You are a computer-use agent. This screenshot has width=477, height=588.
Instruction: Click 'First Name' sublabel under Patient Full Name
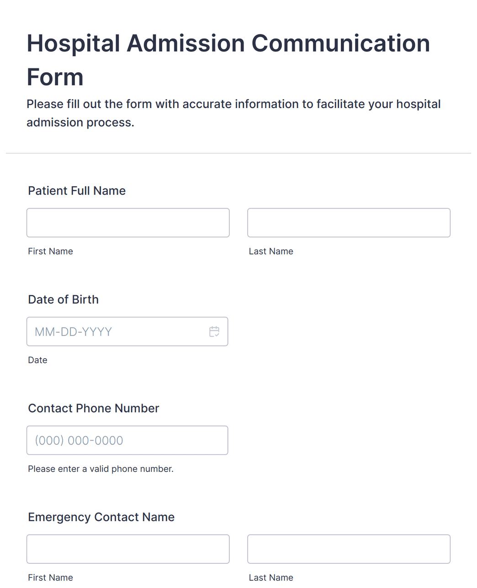point(50,251)
